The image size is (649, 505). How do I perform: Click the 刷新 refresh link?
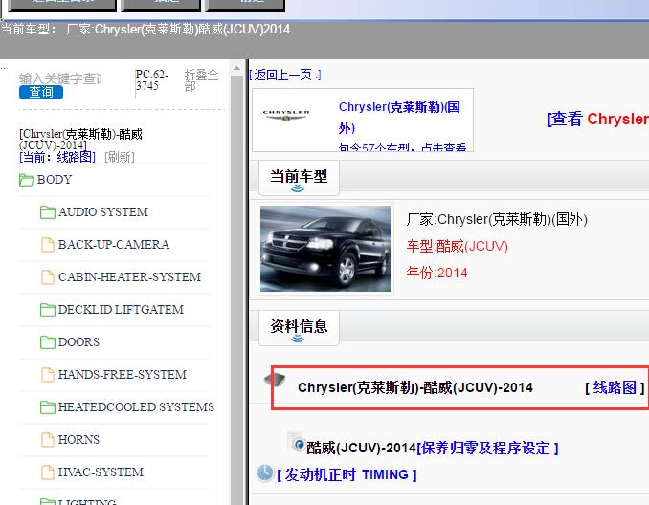coord(120,157)
